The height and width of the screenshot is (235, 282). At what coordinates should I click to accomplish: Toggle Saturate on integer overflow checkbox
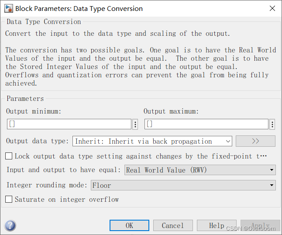click(9, 199)
